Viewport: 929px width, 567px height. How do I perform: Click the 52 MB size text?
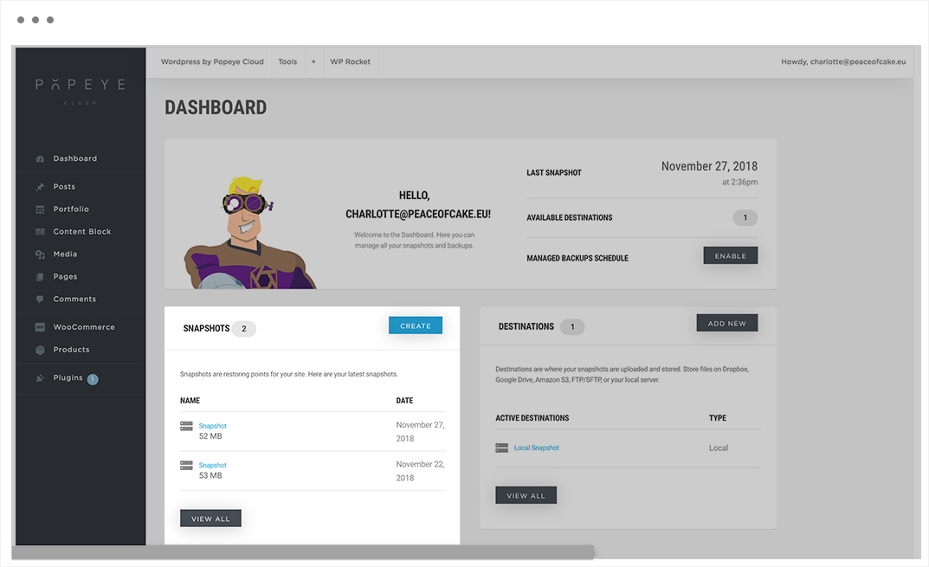[x=210, y=436]
